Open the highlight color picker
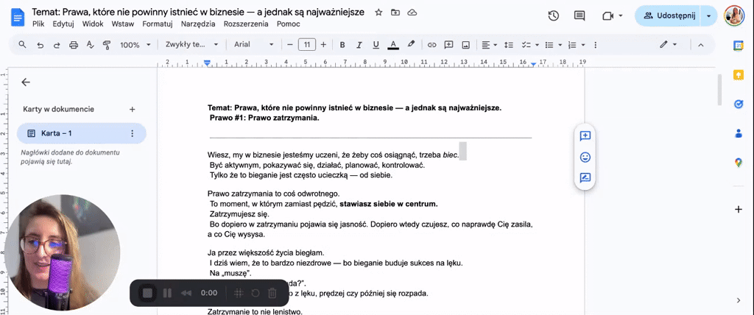Image resolution: width=754 pixels, height=315 pixels. tap(411, 45)
